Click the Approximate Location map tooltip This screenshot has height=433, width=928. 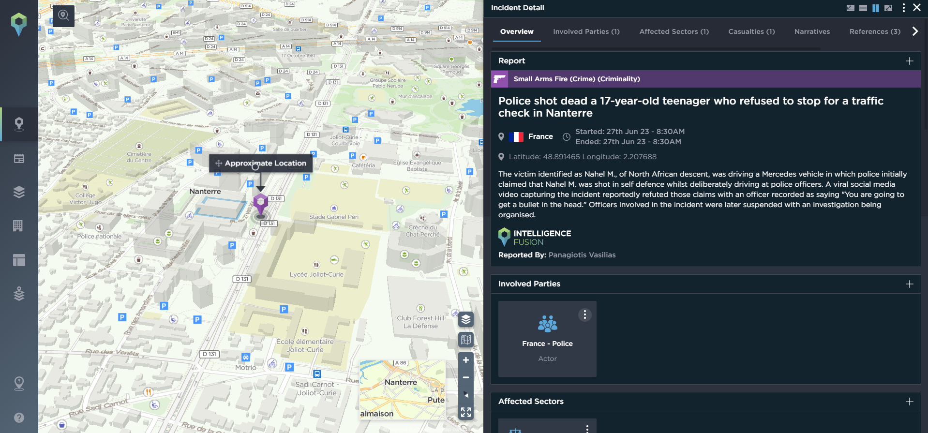pos(261,164)
